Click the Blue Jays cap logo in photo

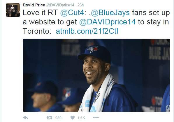pyautogui.click(x=93, y=49)
